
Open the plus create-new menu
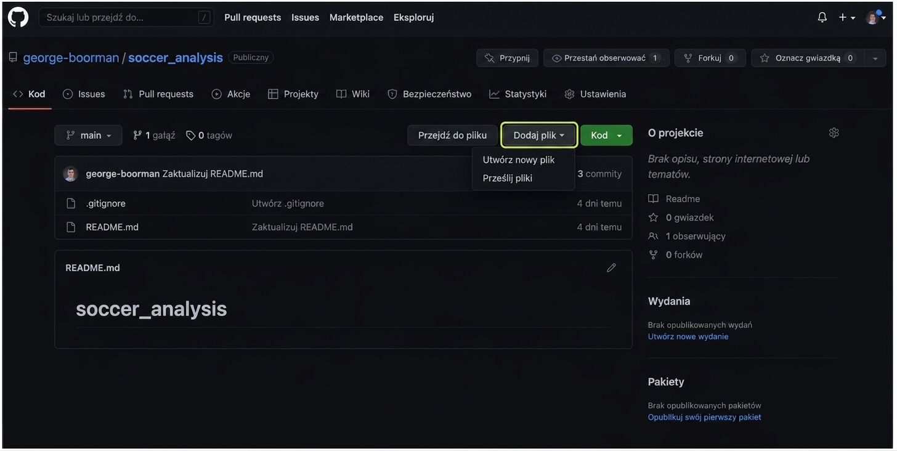click(847, 17)
